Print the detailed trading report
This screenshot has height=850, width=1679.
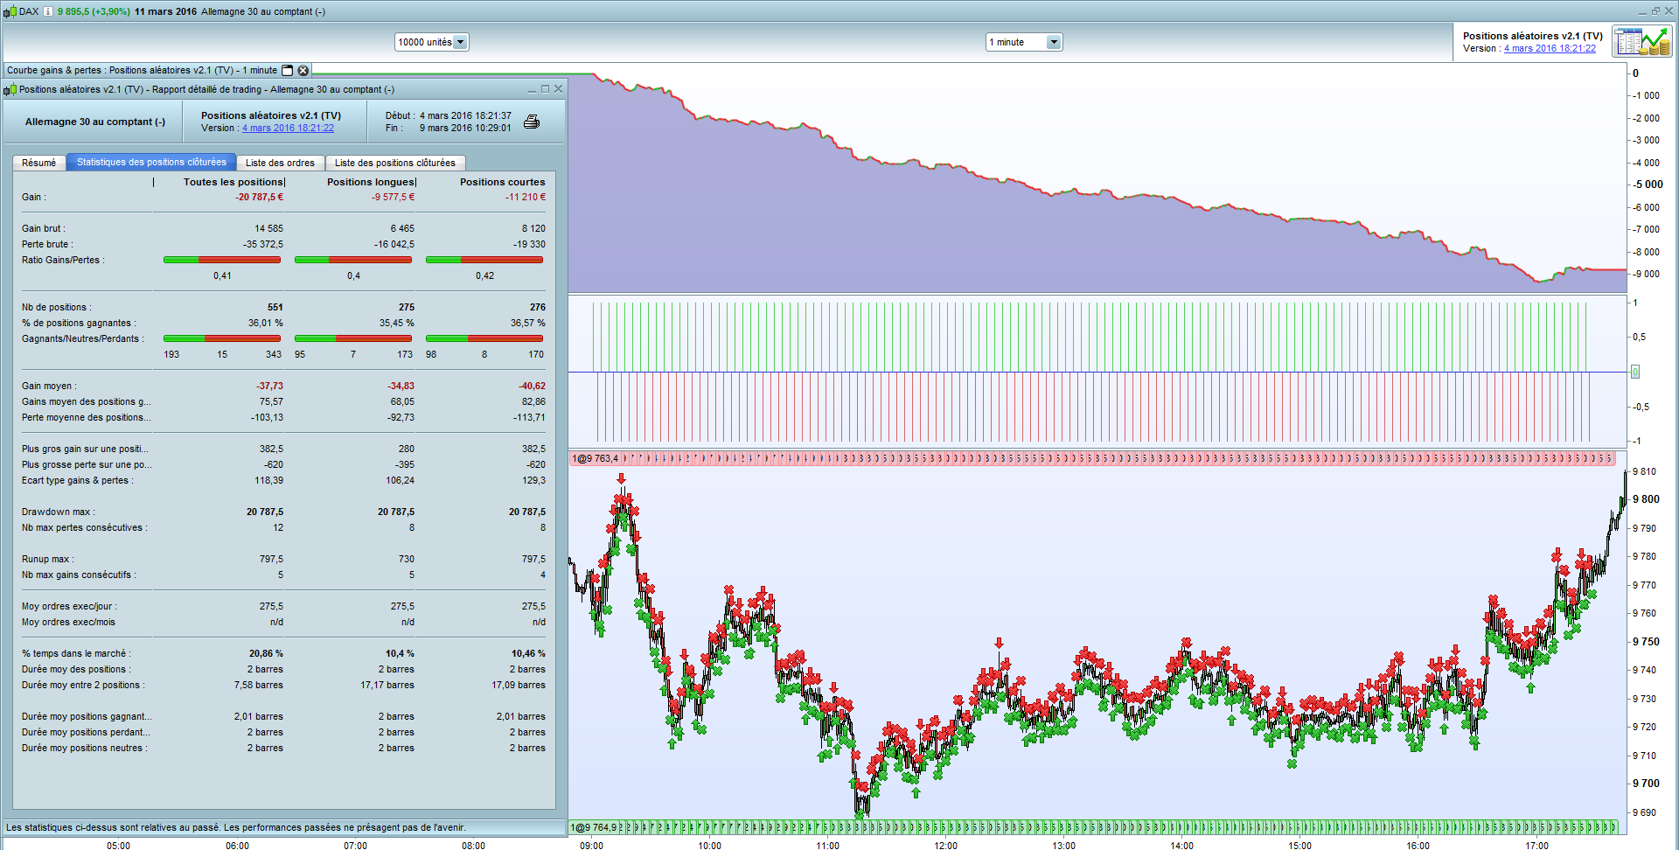pos(532,122)
